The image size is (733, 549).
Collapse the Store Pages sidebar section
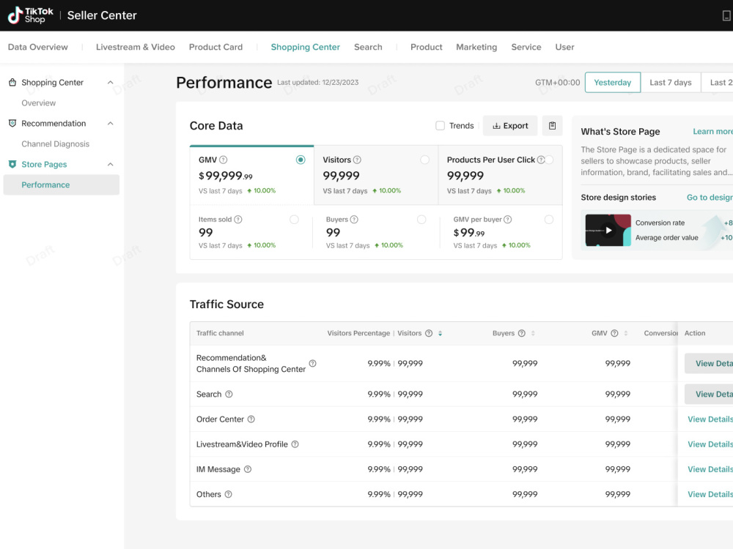click(111, 164)
